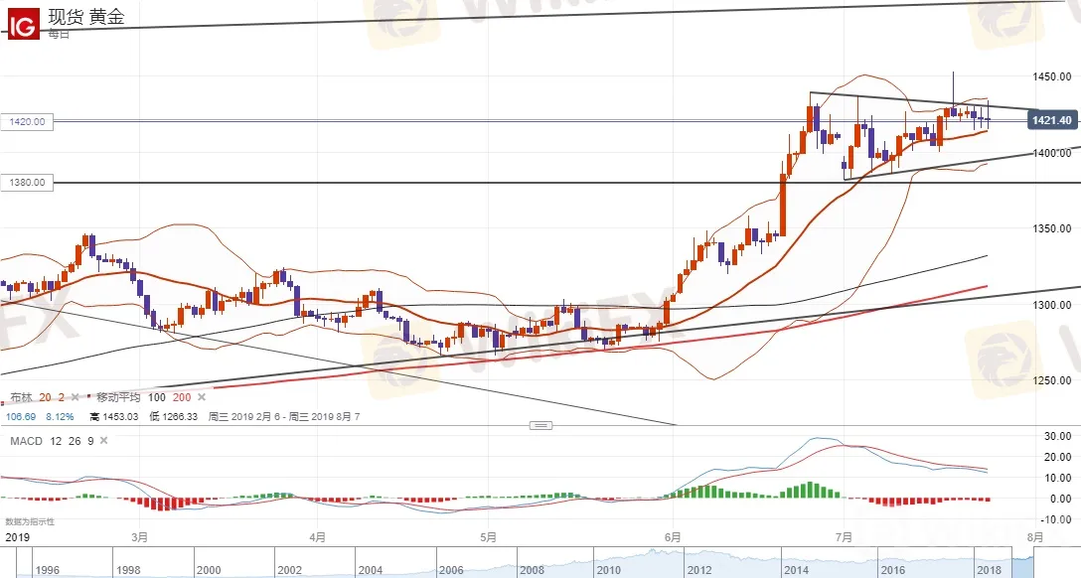Click the 现货 黄金 chart title
Screen dimensions: 1081x578
click(x=86, y=17)
